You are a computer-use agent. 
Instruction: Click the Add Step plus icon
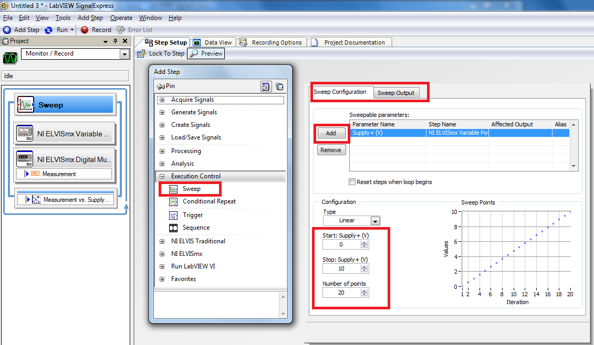[7, 30]
